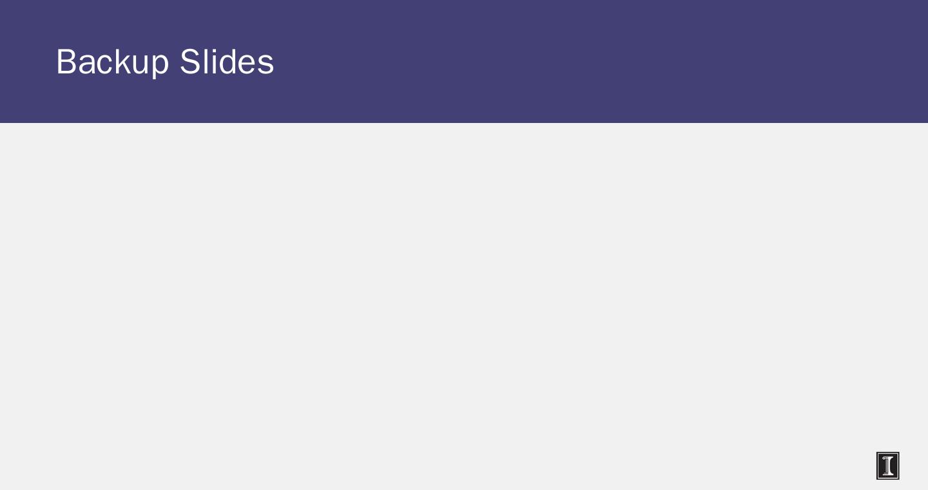Click the University of Illinois column logo
The width and height of the screenshot is (928, 490).
click(887, 466)
